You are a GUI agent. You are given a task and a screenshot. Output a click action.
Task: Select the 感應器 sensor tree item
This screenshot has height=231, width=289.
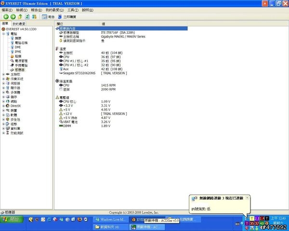pos(20,70)
